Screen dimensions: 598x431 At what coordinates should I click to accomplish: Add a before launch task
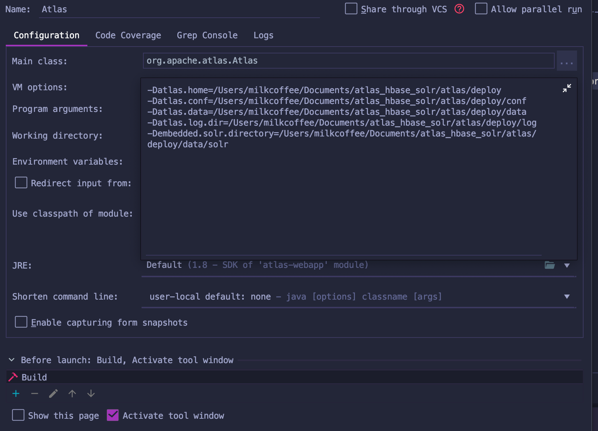tap(16, 393)
